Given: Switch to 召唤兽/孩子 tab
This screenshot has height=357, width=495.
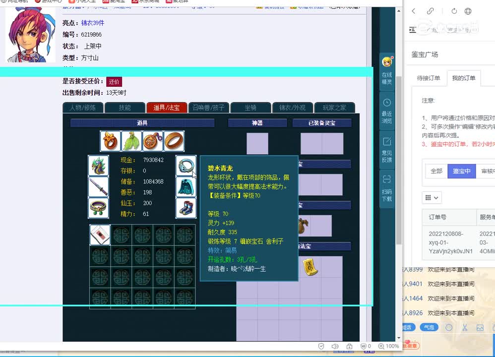Looking at the screenshot, I should [x=209, y=108].
